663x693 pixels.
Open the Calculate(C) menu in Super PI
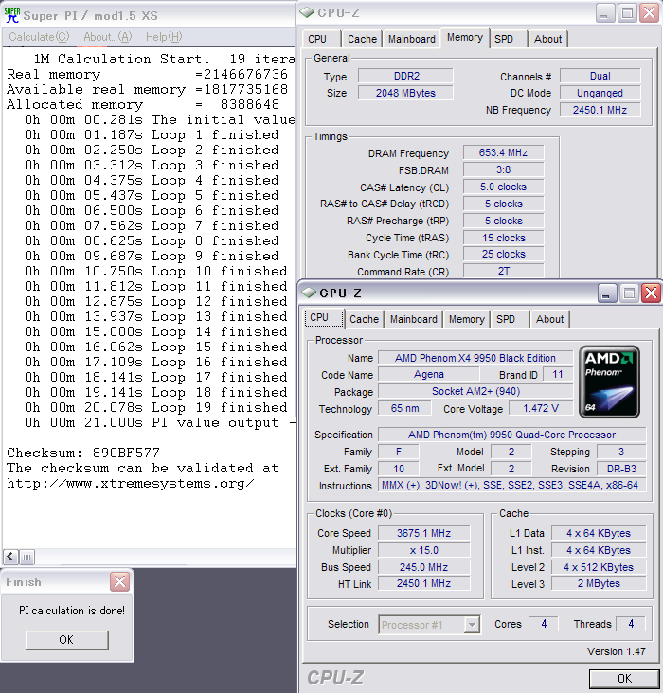tap(39, 37)
